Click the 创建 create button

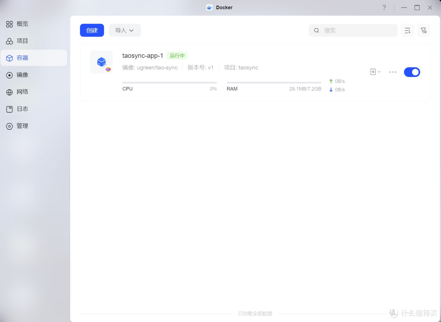coord(92,30)
